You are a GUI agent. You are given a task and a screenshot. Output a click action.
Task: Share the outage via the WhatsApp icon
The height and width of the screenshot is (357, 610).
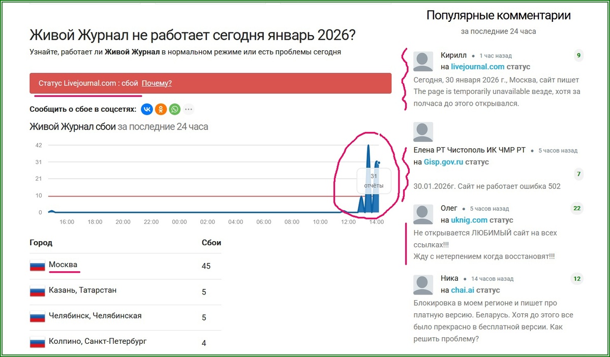coord(175,109)
